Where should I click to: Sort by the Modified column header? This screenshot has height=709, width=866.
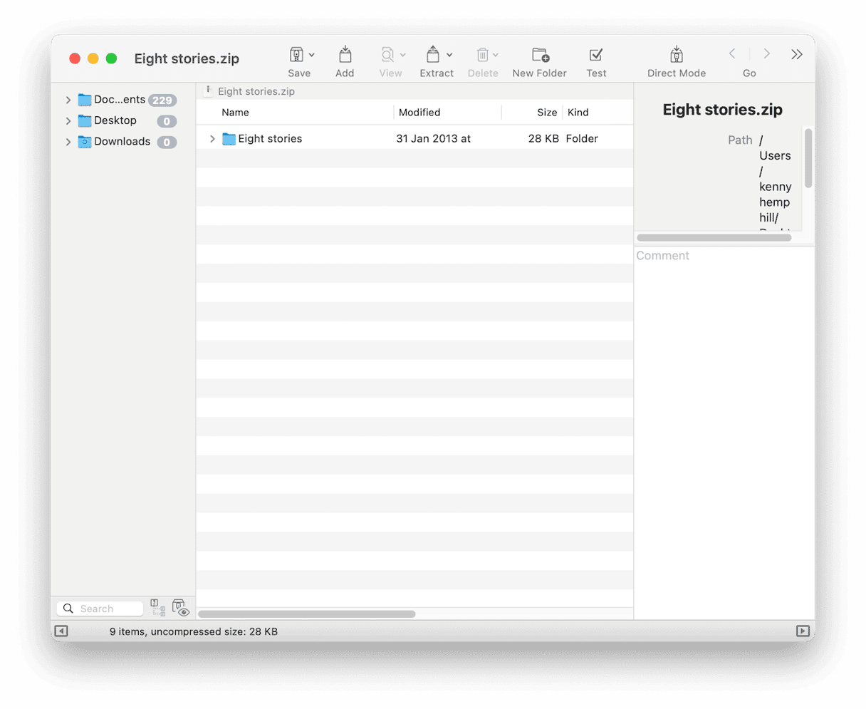coord(419,113)
